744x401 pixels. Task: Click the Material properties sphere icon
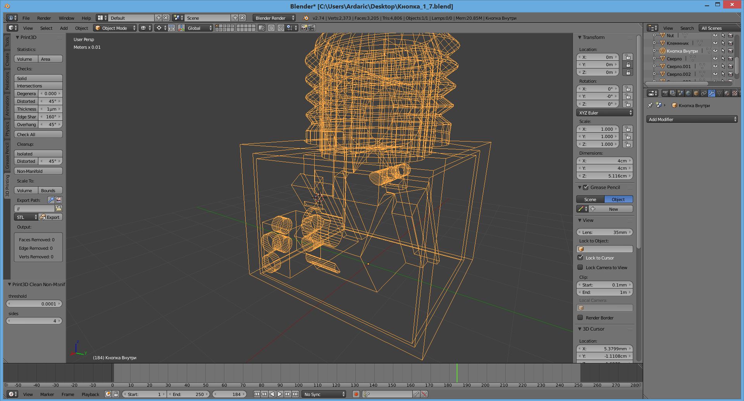[x=727, y=93]
